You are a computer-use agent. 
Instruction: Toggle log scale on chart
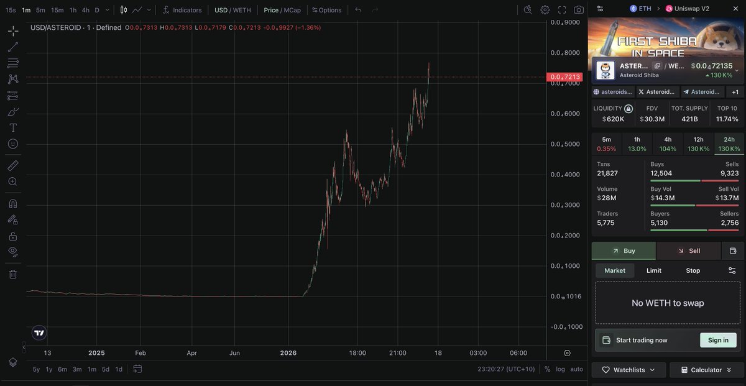[560, 369]
